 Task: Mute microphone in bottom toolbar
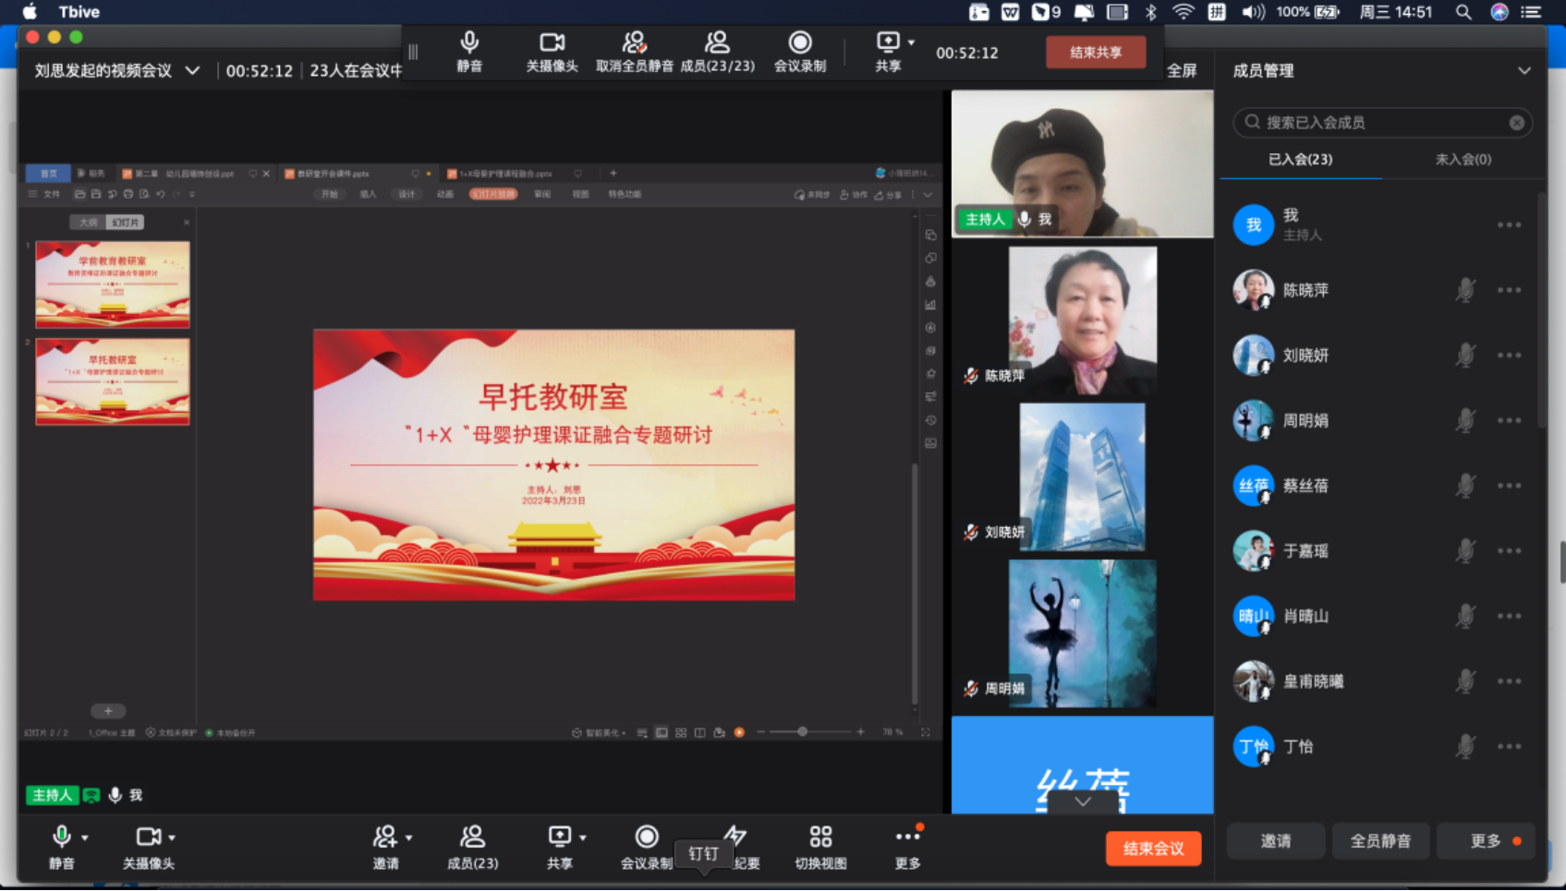click(61, 847)
